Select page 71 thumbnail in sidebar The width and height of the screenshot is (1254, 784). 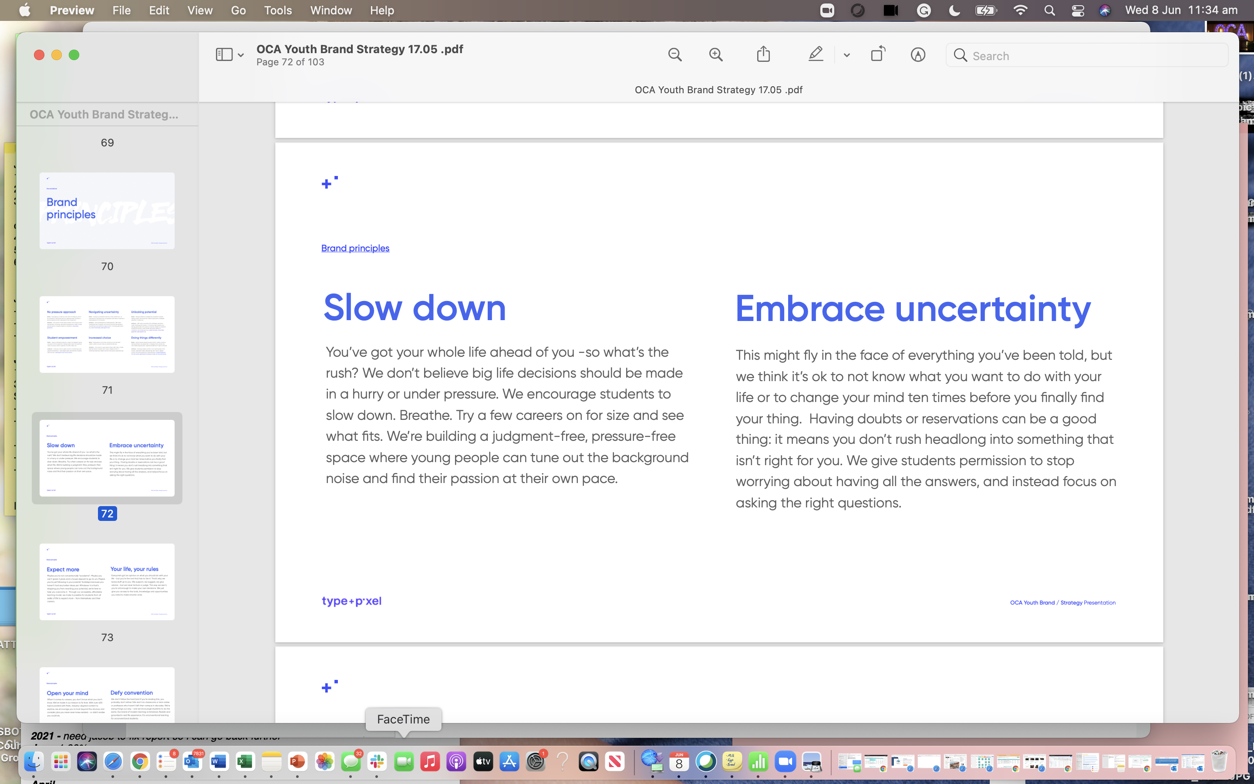(x=107, y=335)
